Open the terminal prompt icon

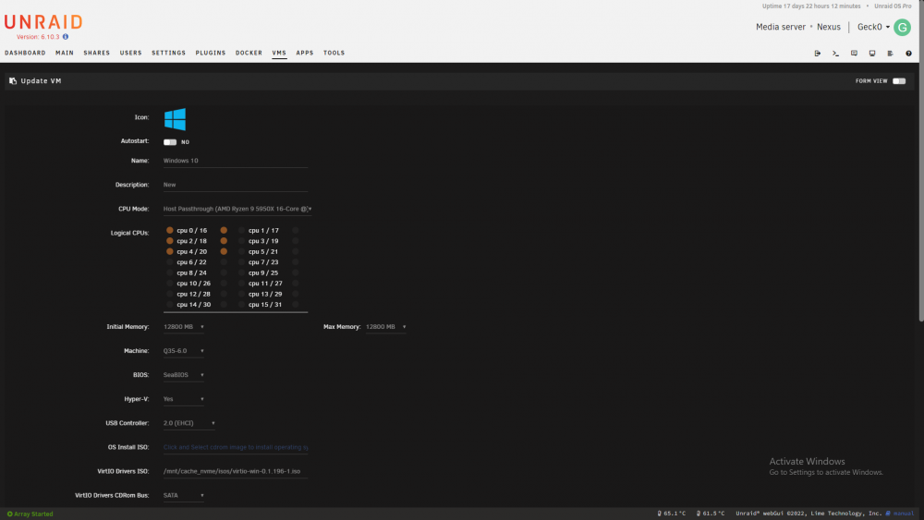(x=835, y=53)
